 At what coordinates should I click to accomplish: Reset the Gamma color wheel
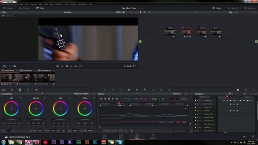[x=45, y=98]
